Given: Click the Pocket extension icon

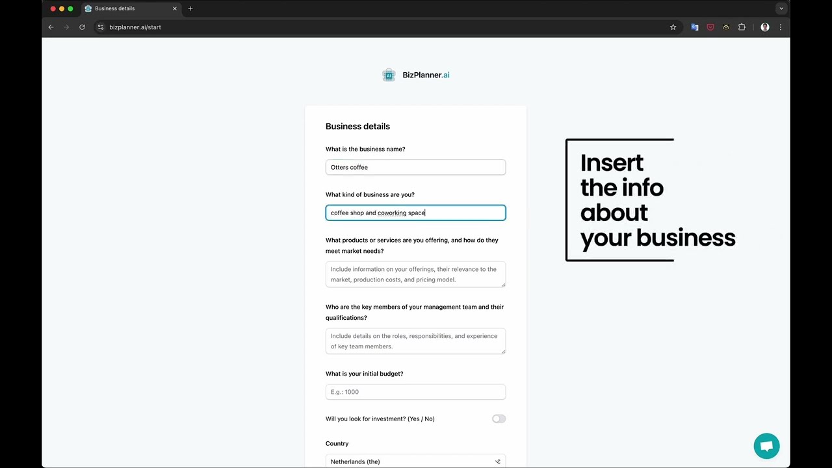Looking at the screenshot, I should click(x=710, y=27).
